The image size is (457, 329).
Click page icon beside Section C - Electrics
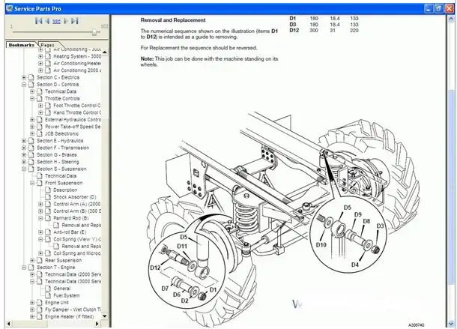[x=31, y=77]
